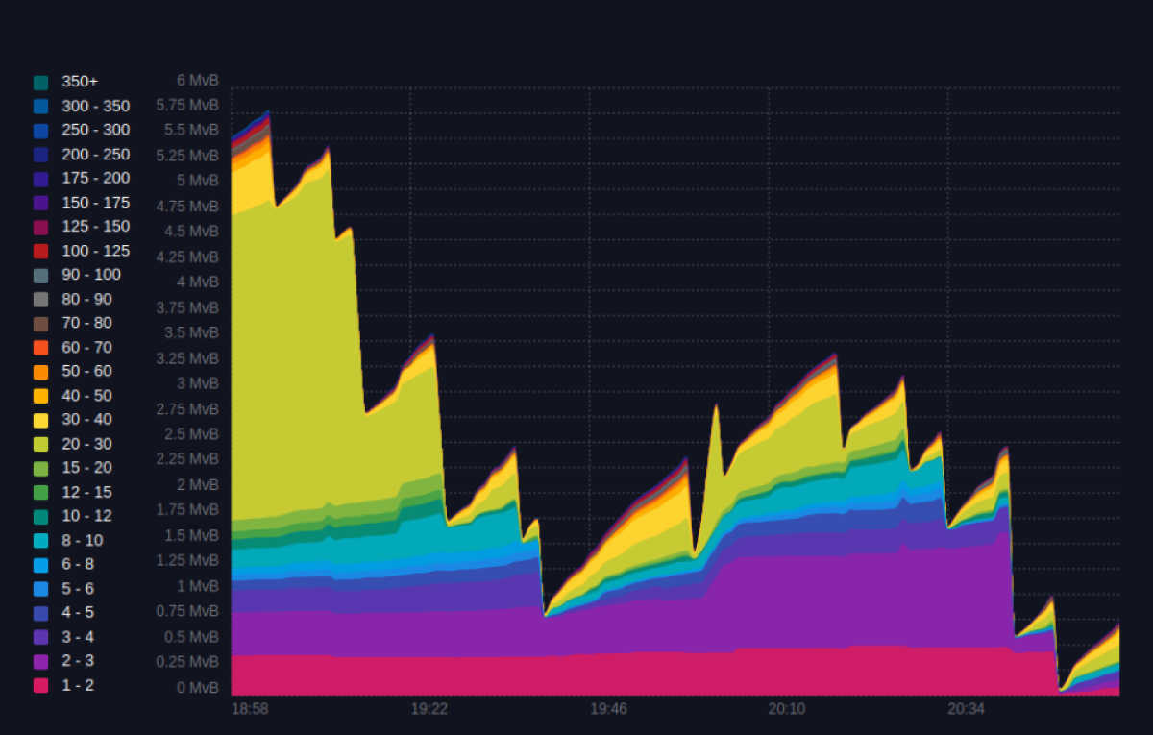Toggle the 175 - 200 fee band label
1153x735 pixels.
(x=95, y=179)
